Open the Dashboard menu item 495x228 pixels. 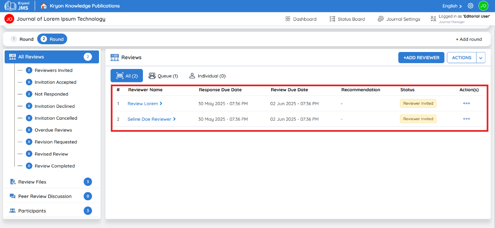[x=301, y=19]
